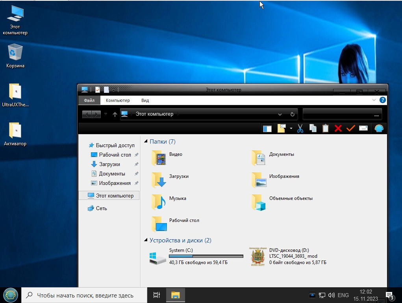Expand the ribbon with the chevron
Viewport: 402px width, 303px height.
(x=374, y=100)
